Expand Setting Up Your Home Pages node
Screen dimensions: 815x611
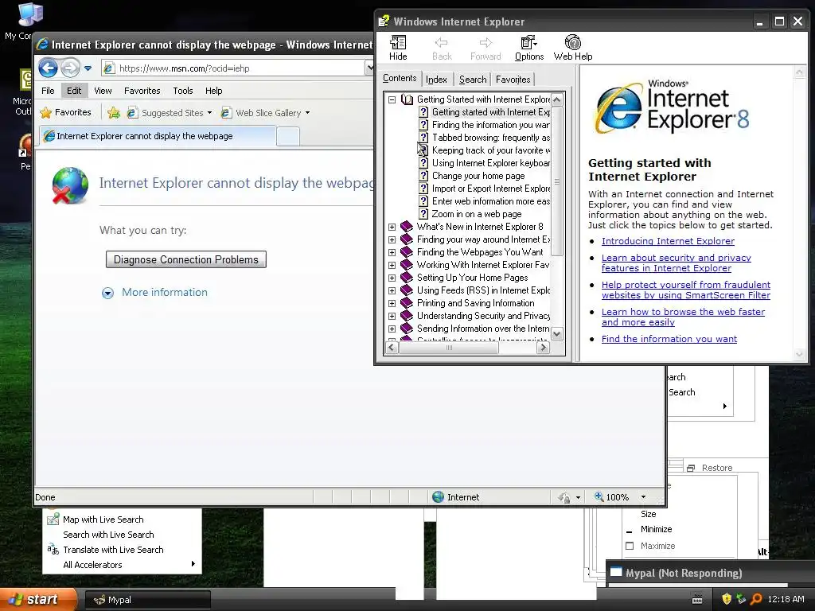pos(392,278)
